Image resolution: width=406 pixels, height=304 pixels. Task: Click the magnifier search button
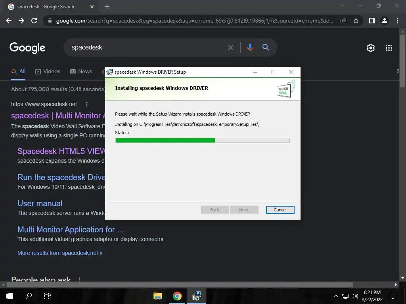(266, 47)
